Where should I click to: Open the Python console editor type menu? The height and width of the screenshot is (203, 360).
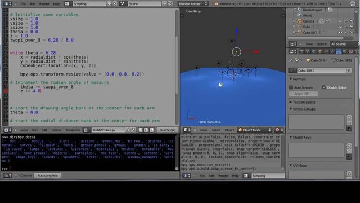tap(8, 175)
